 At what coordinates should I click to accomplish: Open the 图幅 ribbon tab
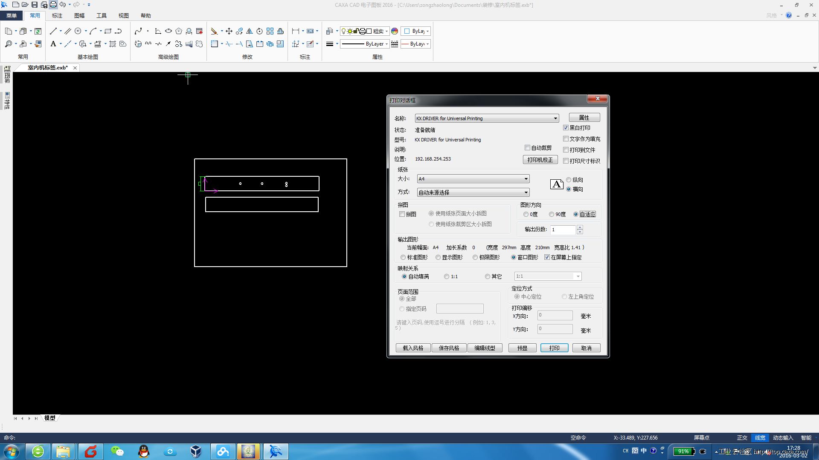tap(79, 16)
